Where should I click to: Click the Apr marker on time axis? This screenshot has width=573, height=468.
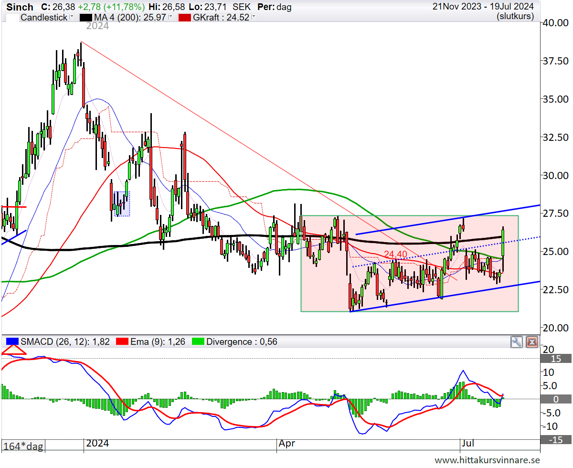tap(287, 444)
